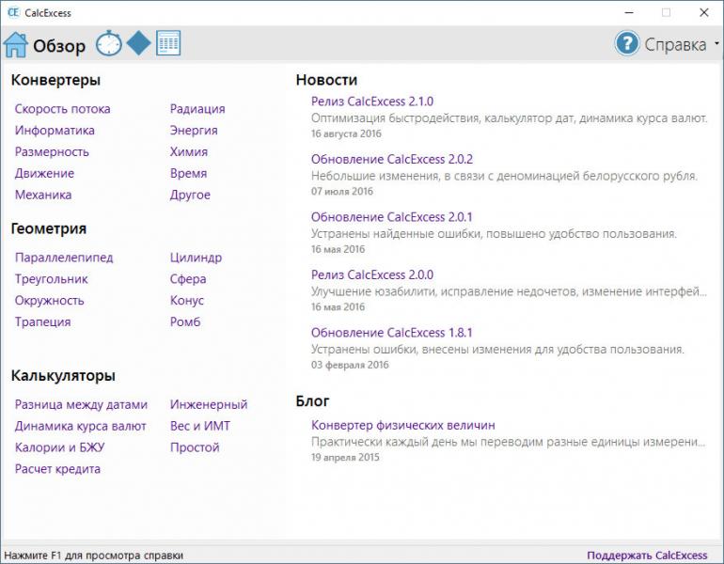724x564 pixels.
Task: Click the Калькуляторы section heading
Action: tap(63, 376)
